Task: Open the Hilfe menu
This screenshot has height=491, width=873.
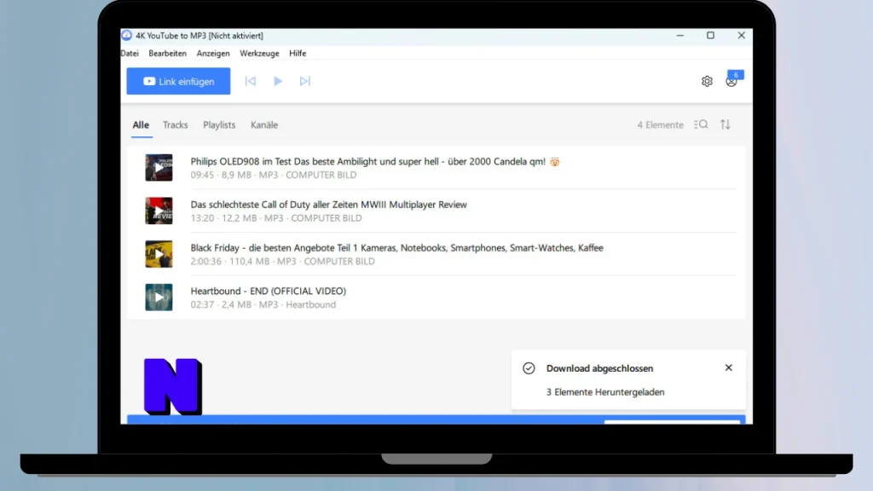Action: (298, 54)
